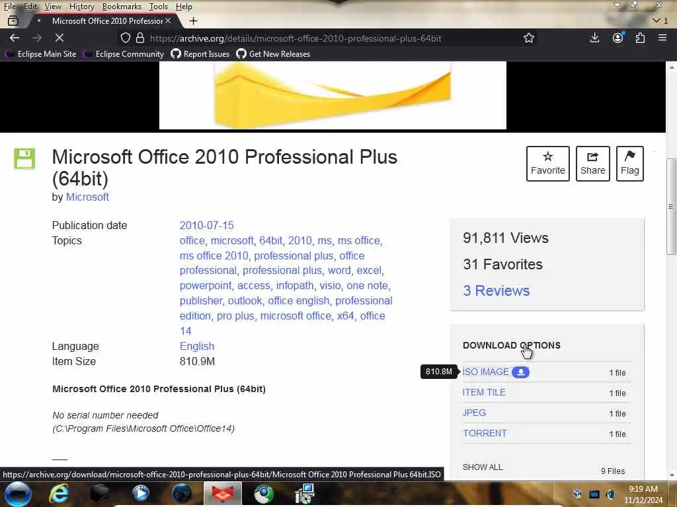Open the Firefox downloads panel
The image size is (677, 507).
tap(594, 38)
